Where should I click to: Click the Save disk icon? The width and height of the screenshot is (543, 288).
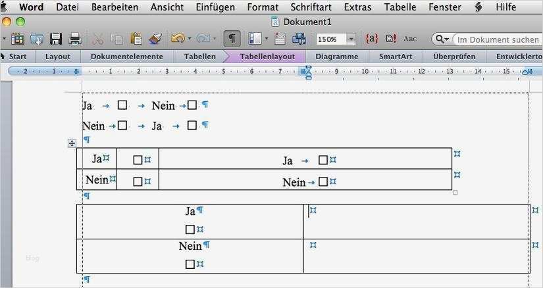pyautogui.click(x=56, y=39)
